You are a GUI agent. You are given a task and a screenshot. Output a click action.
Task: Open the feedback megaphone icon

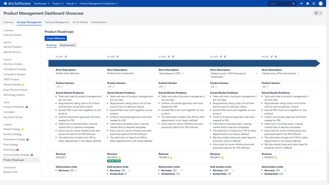point(301,4)
